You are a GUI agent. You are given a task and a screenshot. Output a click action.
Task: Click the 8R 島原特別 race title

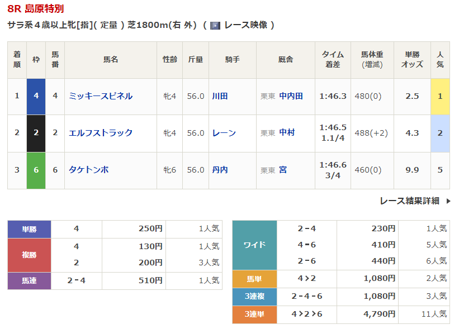click(x=36, y=9)
